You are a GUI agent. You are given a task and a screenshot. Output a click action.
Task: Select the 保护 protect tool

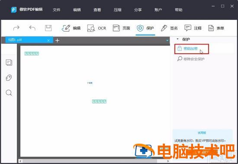click(145, 28)
